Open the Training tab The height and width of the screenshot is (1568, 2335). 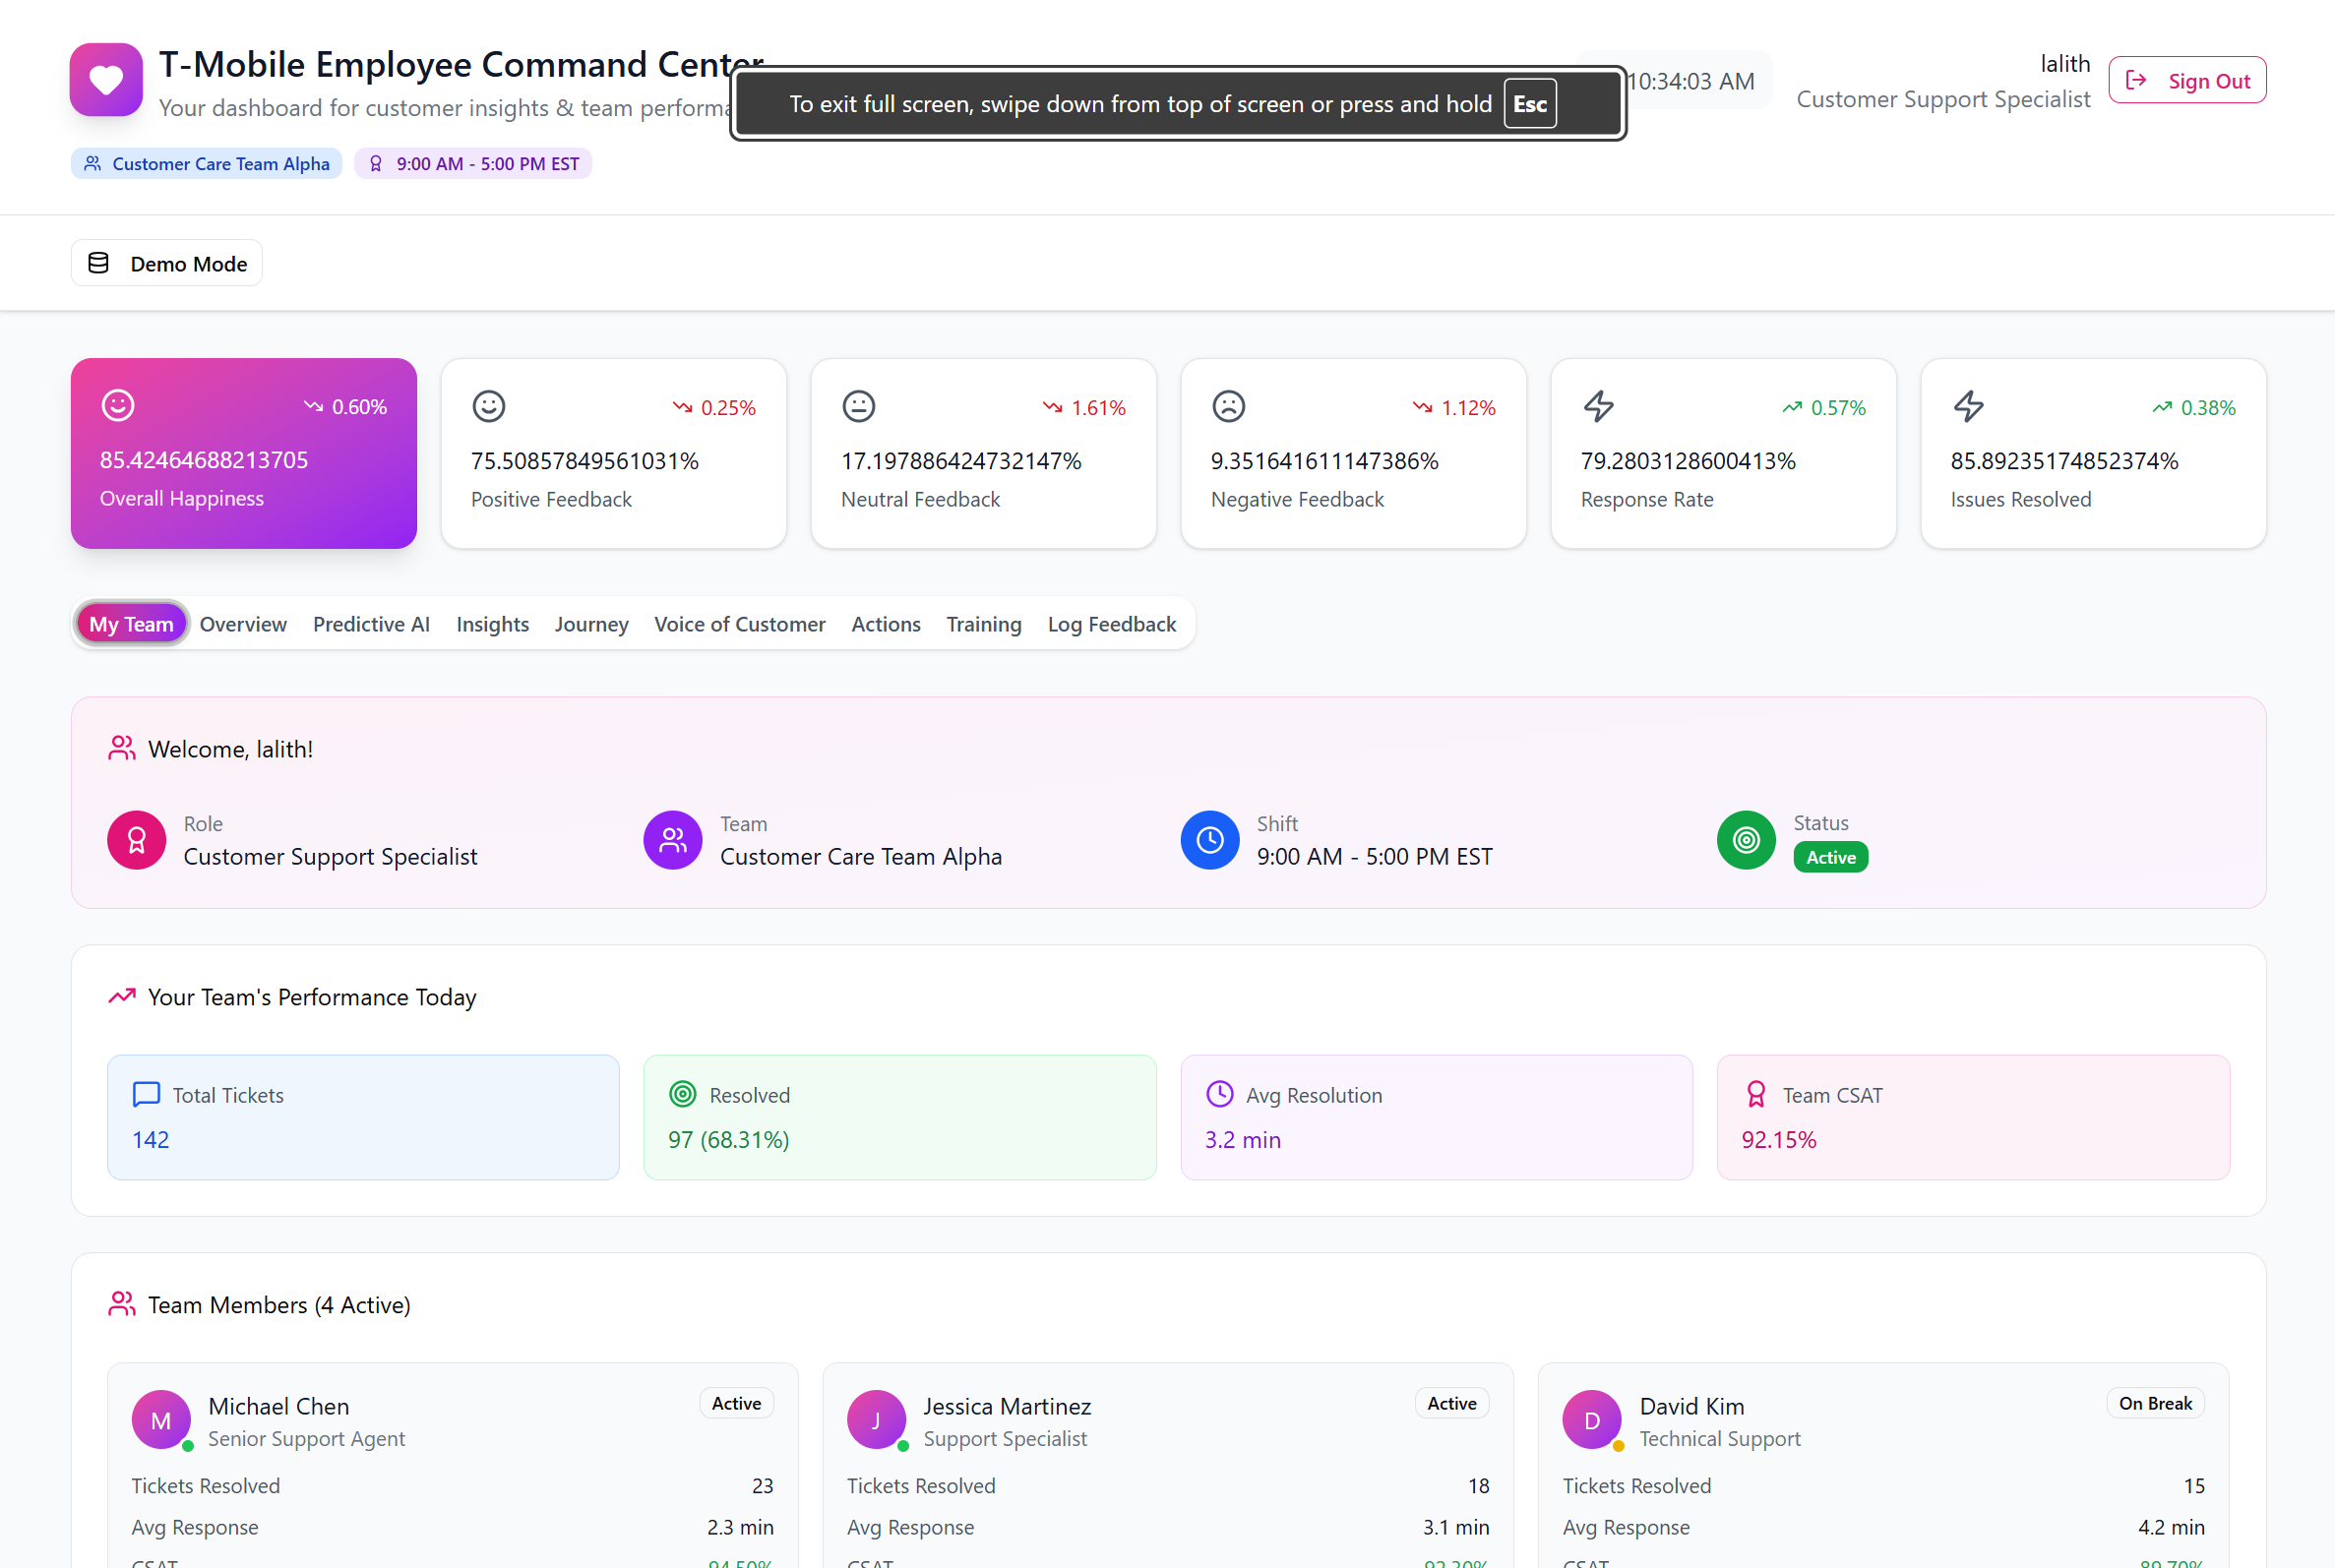tap(983, 624)
